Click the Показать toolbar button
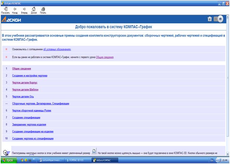The height and width of the screenshot is (164, 230). (x=6, y=10)
